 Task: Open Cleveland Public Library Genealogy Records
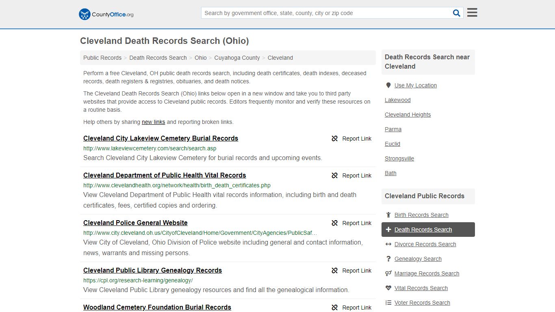coord(152,270)
